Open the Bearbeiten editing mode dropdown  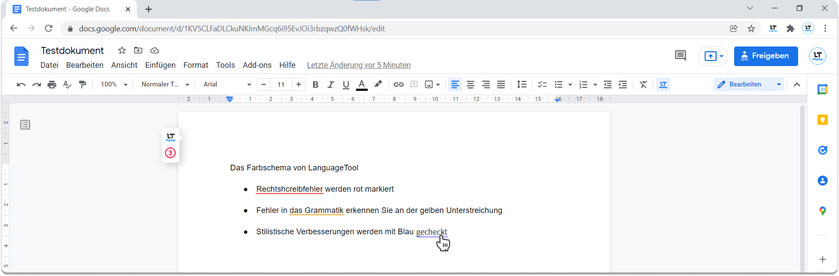tap(749, 84)
